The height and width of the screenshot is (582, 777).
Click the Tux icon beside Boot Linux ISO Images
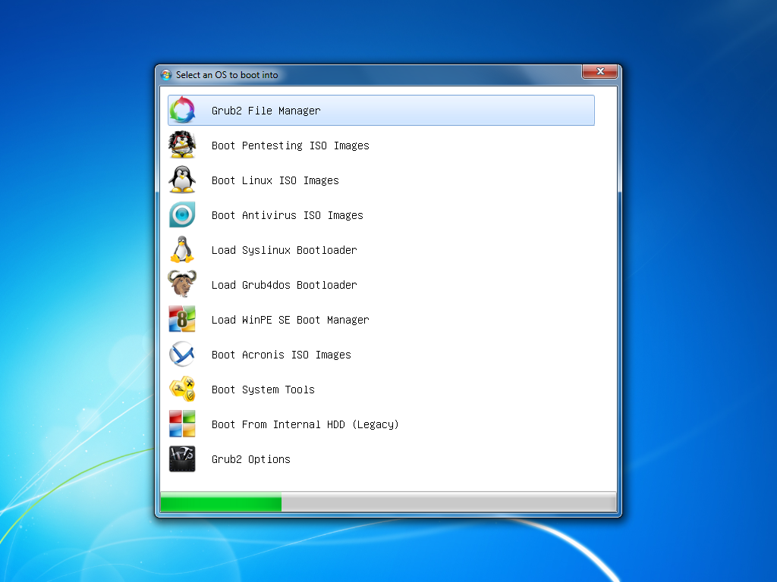(182, 180)
